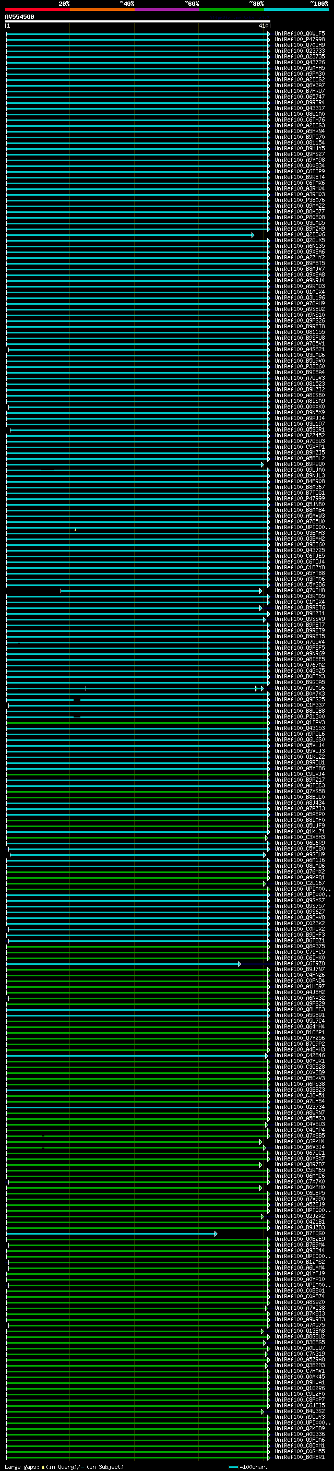Select truncated hit label UniRef100_Q2I306
Viewport: 334px width, 1471px height.
pyautogui.click(x=299, y=235)
